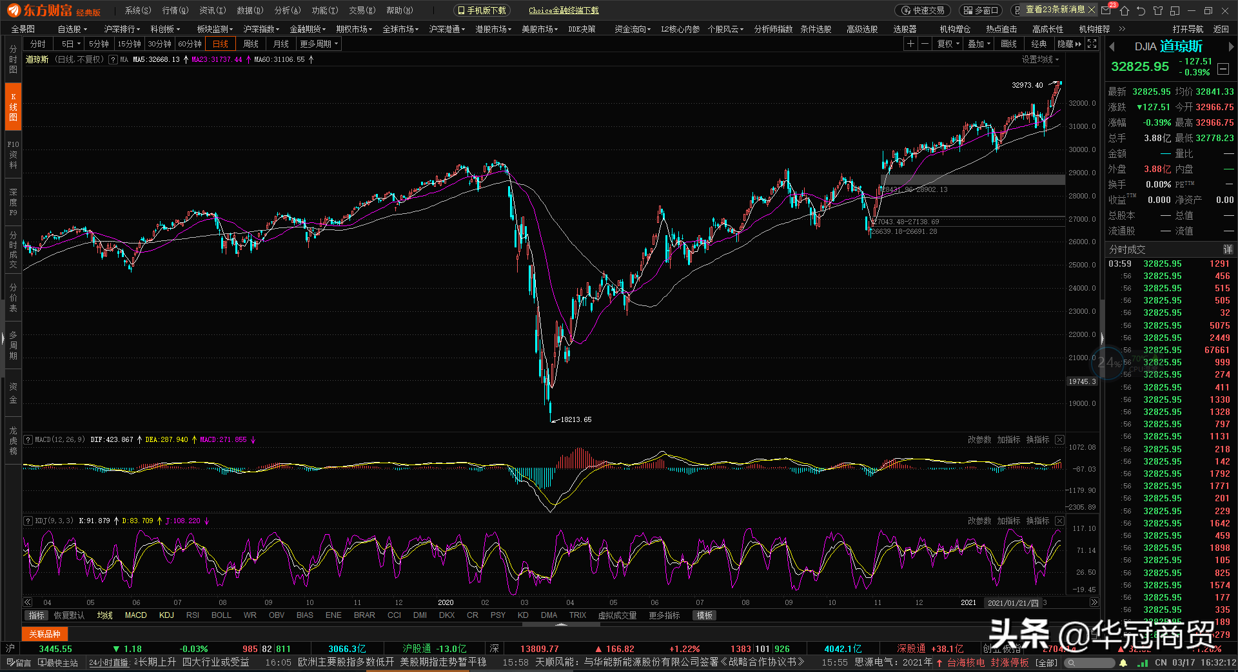This screenshot has height=672, width=1238.
Task: Open 快速交易 quick trade
Action: tap(923, 10)
